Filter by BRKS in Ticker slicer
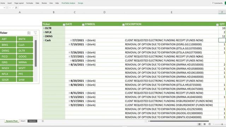This screenshot has height=127, width=226. click(8, 45)
